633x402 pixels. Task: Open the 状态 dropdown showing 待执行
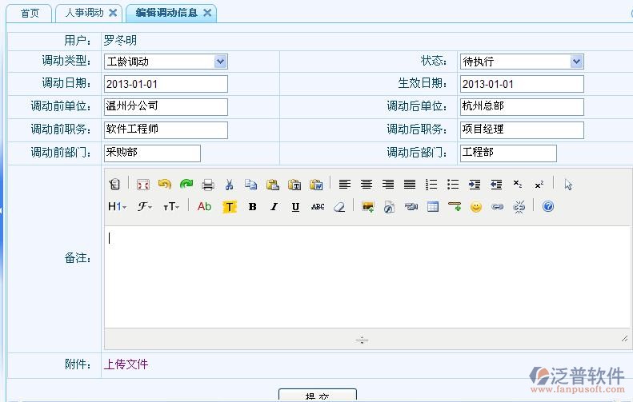point(576,62)
